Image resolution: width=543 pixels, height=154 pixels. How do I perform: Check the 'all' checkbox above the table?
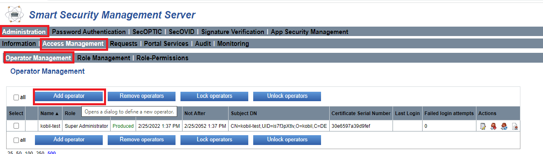[x=16, y=97]
